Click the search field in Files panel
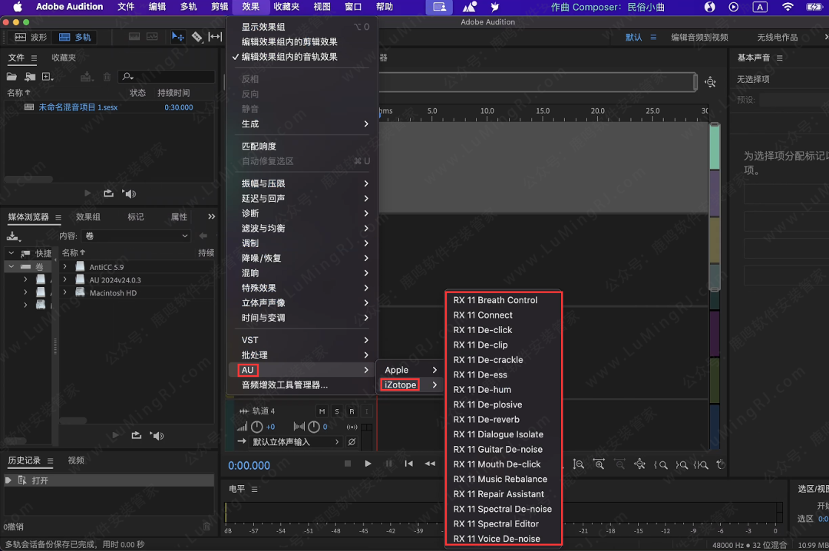 (173, 77)
